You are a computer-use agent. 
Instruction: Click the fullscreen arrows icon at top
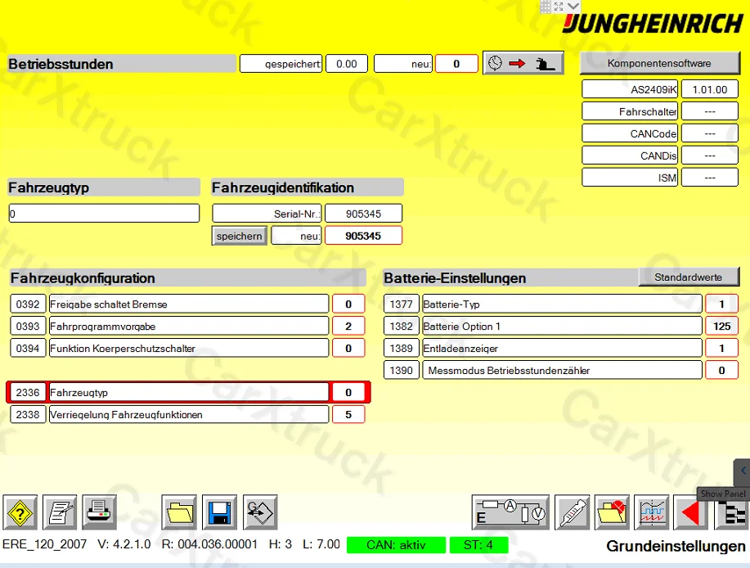click(559, 7)
